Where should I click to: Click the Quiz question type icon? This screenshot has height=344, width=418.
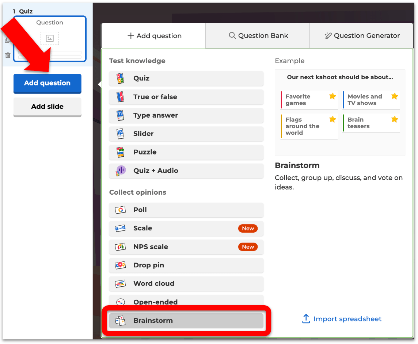coord(120,79)
